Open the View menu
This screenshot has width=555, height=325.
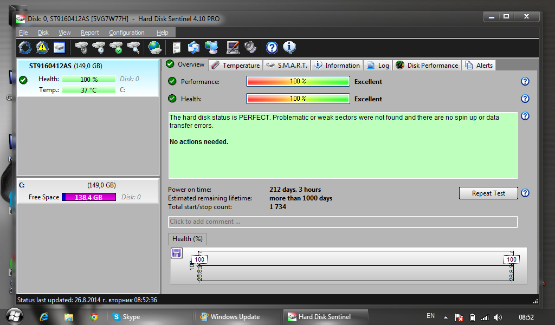pos(64,32)
